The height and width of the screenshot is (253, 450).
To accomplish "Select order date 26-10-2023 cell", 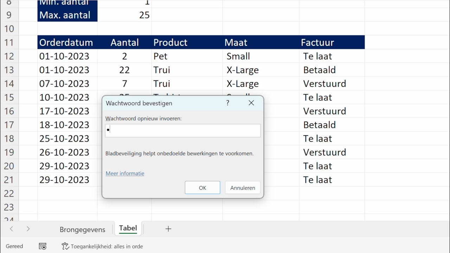I will click(67, 152).
